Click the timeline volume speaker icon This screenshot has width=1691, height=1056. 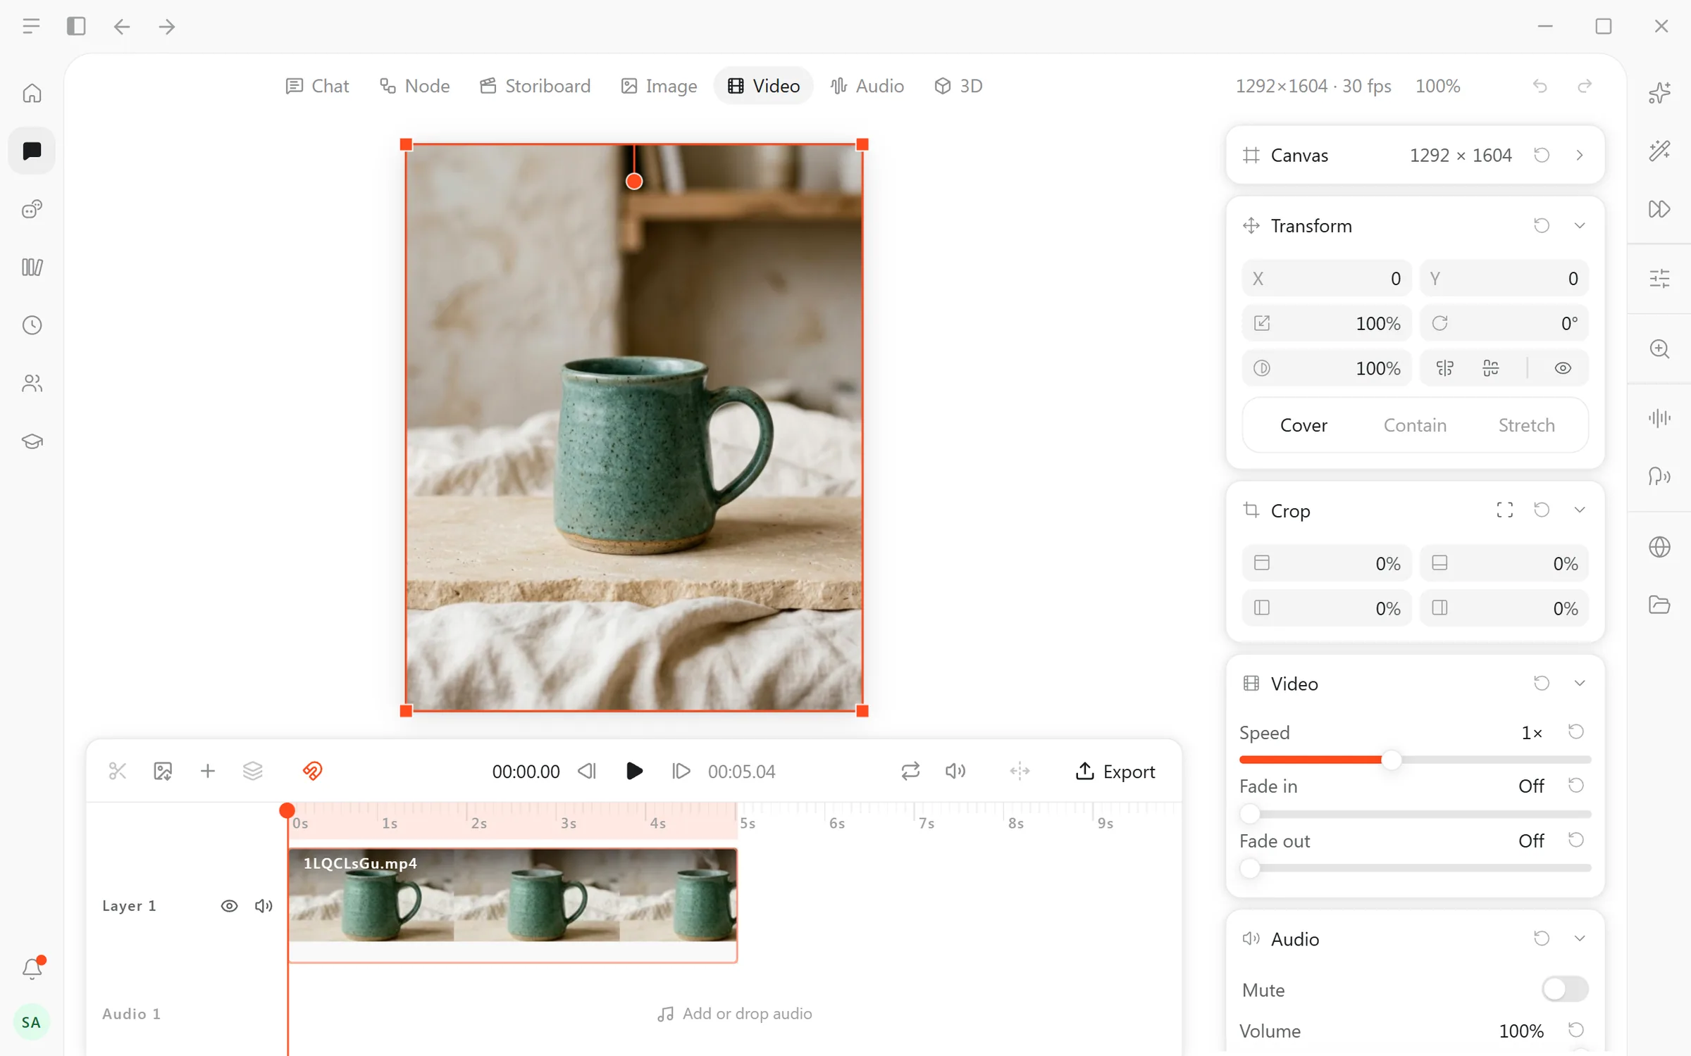tap(955, 771)
